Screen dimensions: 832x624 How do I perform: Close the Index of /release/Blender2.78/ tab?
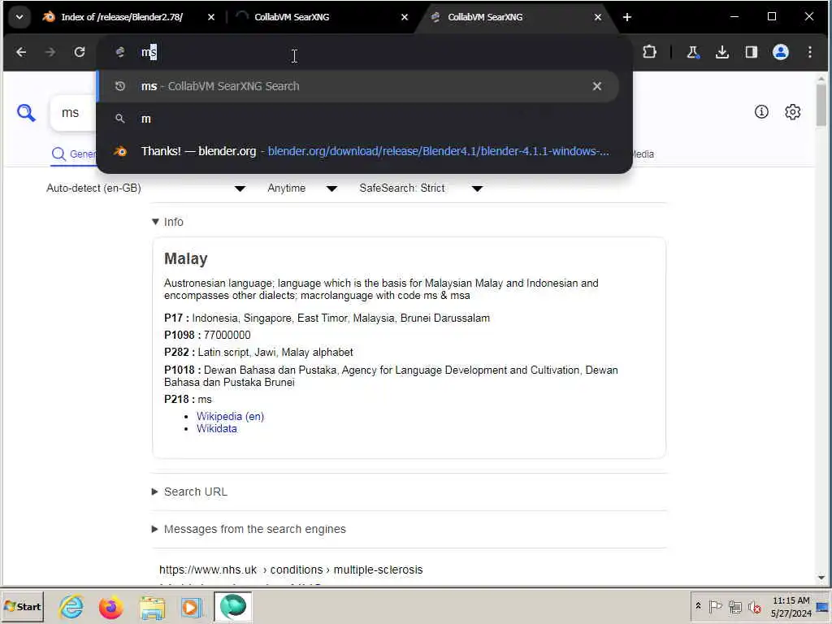(211, 17)
